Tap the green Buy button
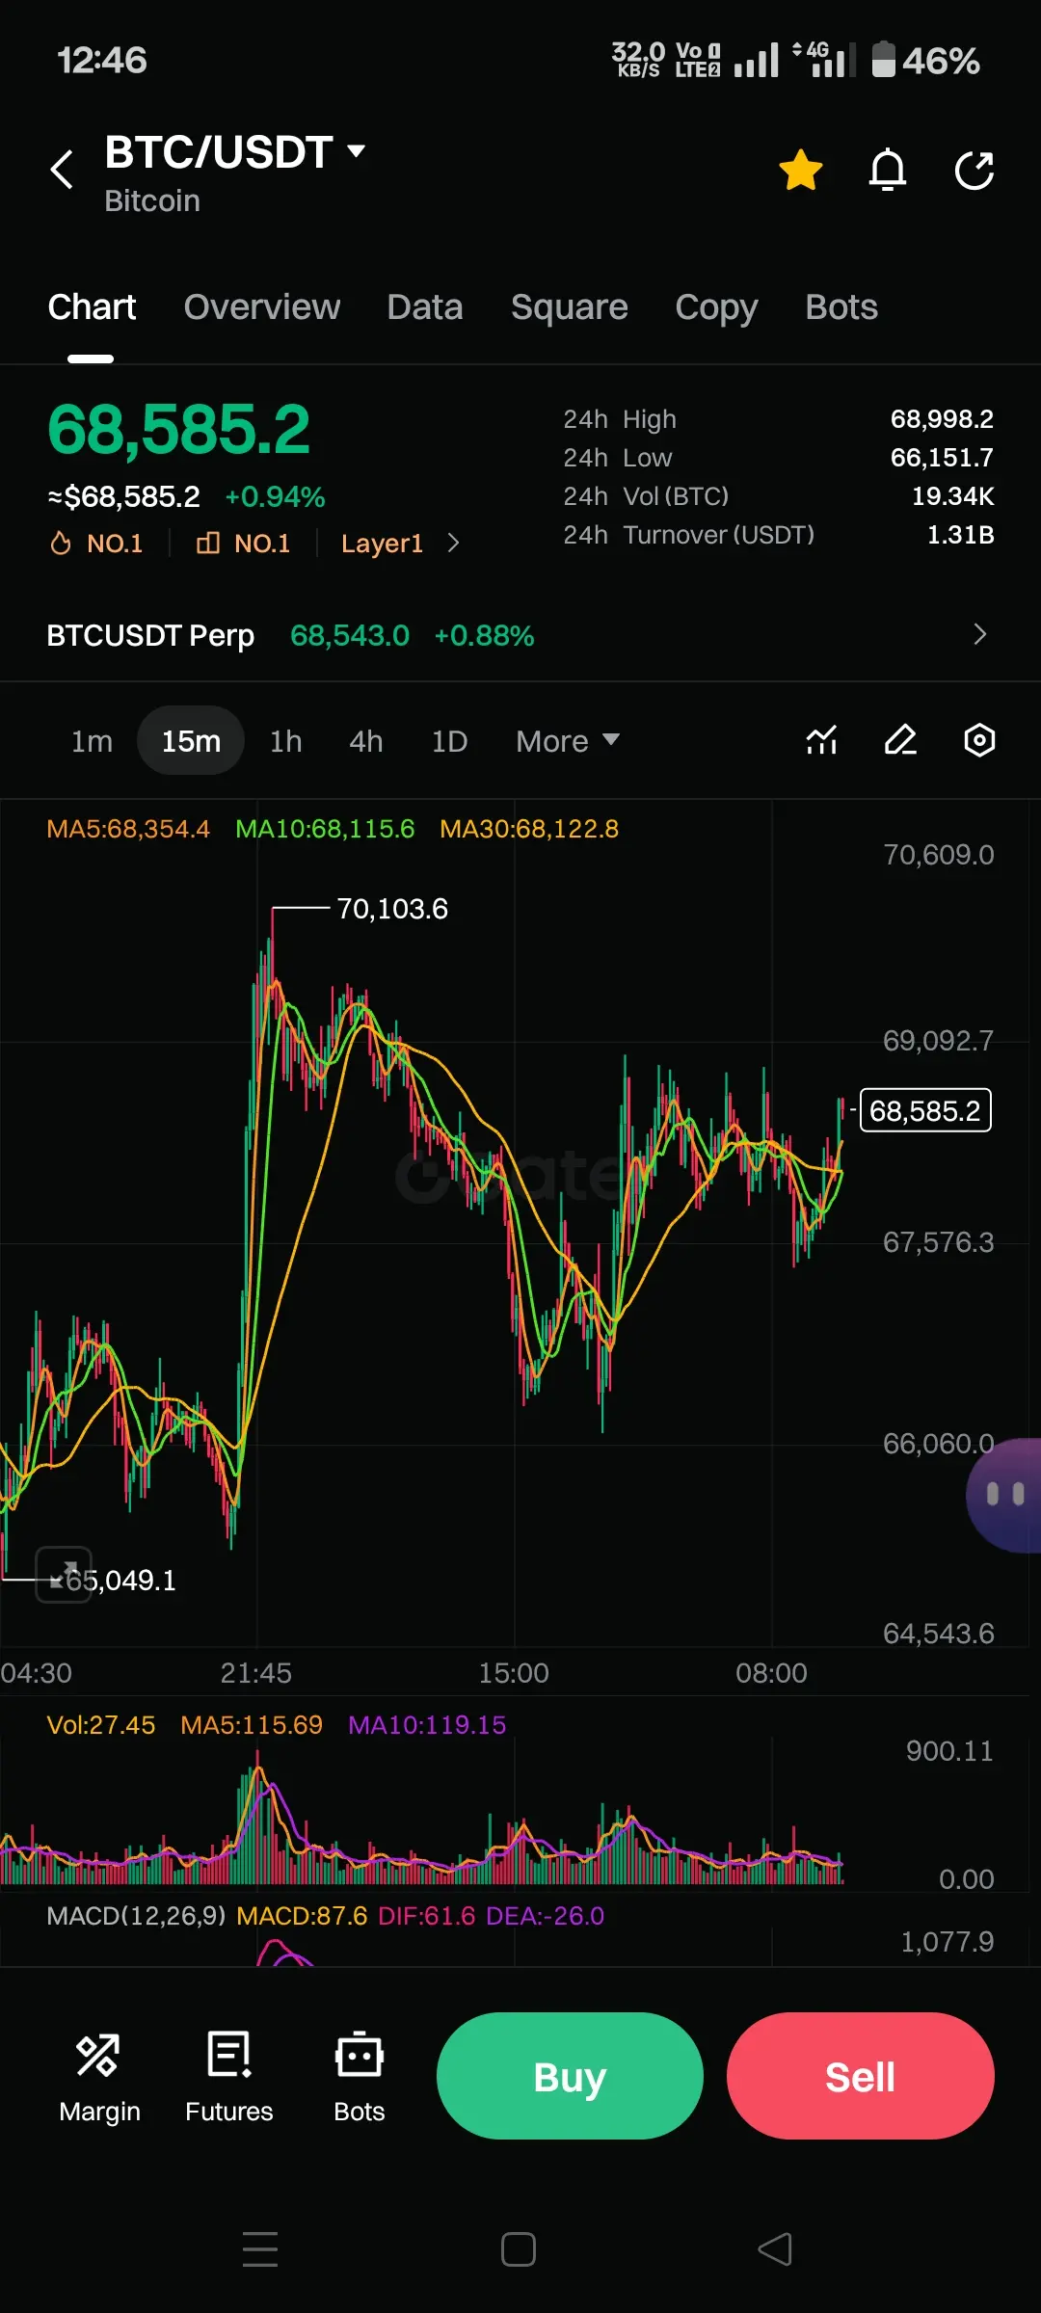Viewport: 1041px width, 2313px height. pos(570,2076)
